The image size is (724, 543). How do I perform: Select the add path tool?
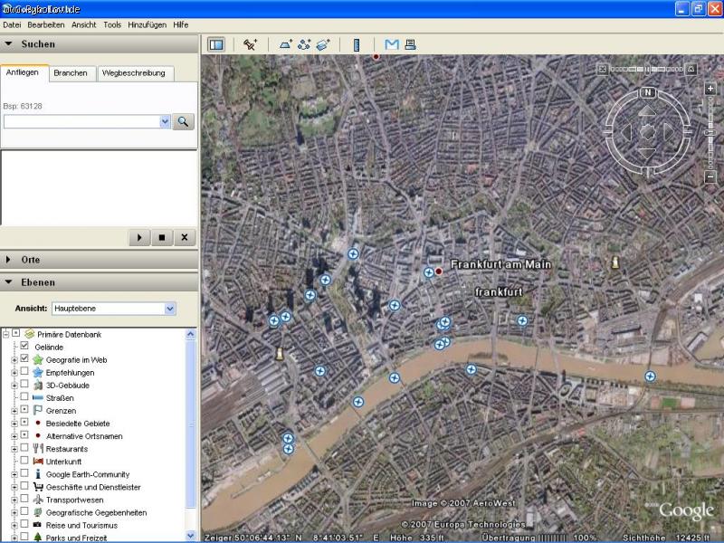click(x=304, y=43)
